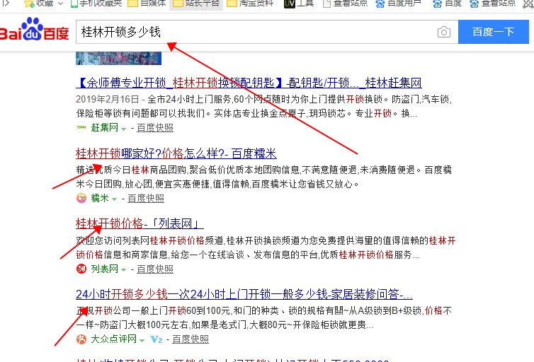Click the V2 credibility badge
The width and height of the screenshot is (534, 362).
point(157,339)
